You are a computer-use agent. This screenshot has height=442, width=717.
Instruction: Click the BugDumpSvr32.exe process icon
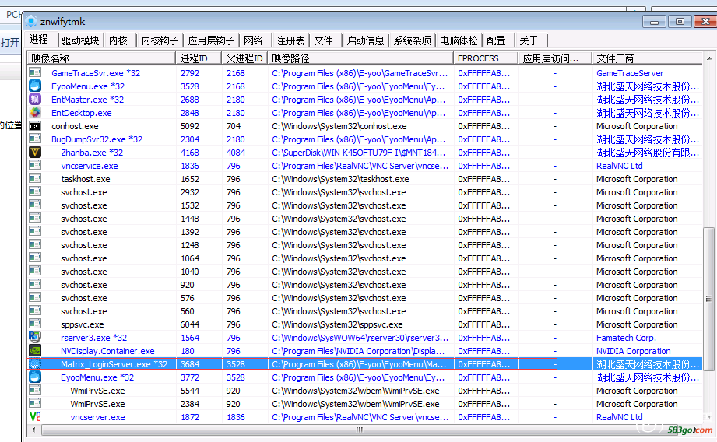[35, 139]
